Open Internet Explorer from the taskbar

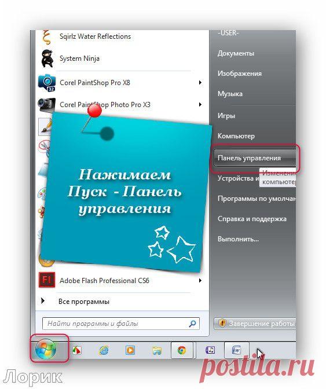(104, 350)
